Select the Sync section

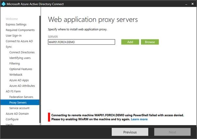9,47
